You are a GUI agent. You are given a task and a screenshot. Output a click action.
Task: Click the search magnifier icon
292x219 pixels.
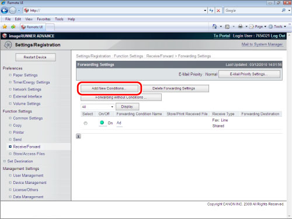tap(284, 11)
